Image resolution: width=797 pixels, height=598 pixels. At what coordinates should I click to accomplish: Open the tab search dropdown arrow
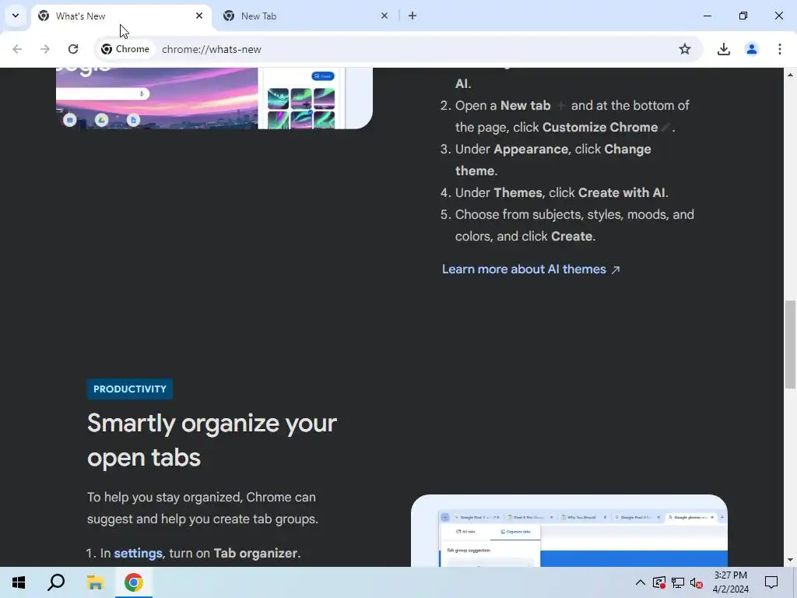coord(16,16)
